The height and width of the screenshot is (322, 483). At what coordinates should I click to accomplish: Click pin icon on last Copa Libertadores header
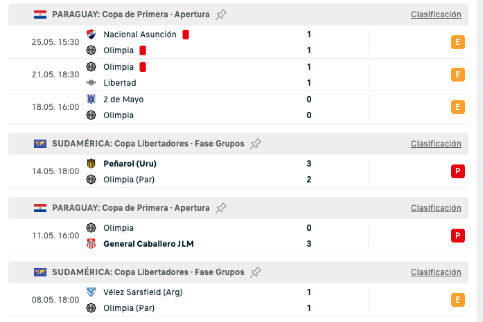point(256,272)
